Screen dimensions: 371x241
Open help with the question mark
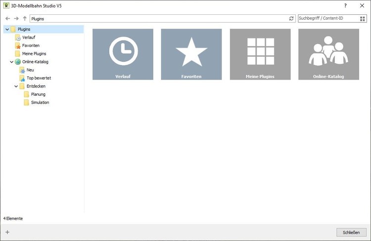[345, 5]
